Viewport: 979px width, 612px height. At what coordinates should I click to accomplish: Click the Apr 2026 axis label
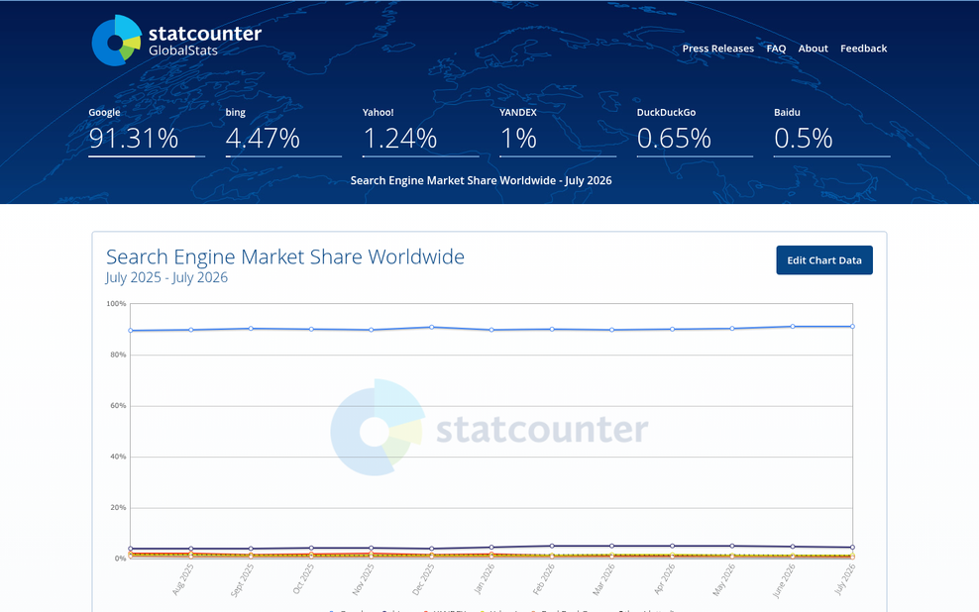tap(665, 579)
